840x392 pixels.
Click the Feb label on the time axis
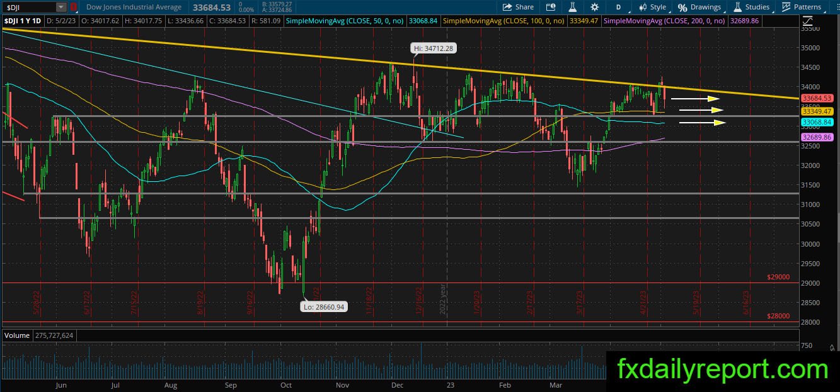coord(504,384)
